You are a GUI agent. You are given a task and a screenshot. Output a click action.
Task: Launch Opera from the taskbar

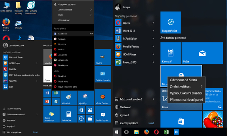pos(156,132)
